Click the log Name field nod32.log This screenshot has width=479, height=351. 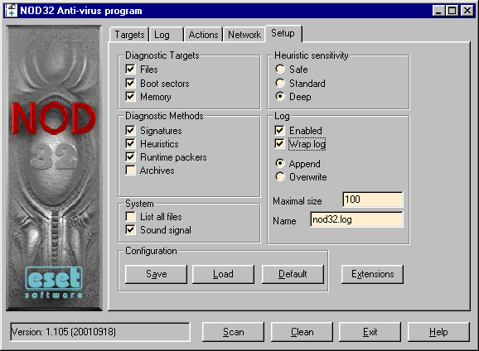[356, 219]
